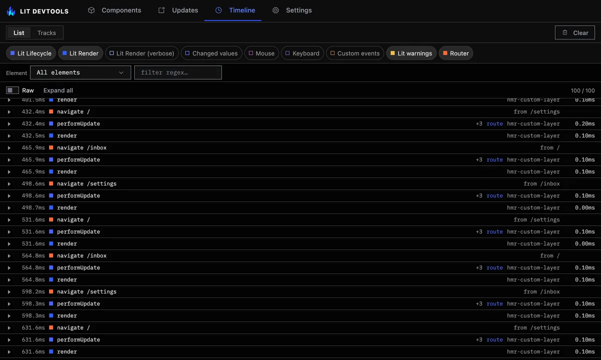Click the Settings gear icon

click(275, 10)
